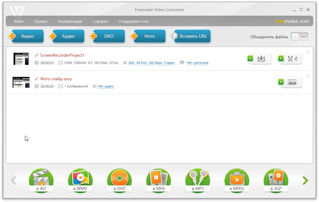Click the 'Вставить URL' button

[193, 36]
